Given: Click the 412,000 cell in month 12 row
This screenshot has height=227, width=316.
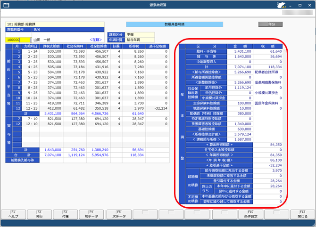Looking at the screenshot, I should [51, 108].
